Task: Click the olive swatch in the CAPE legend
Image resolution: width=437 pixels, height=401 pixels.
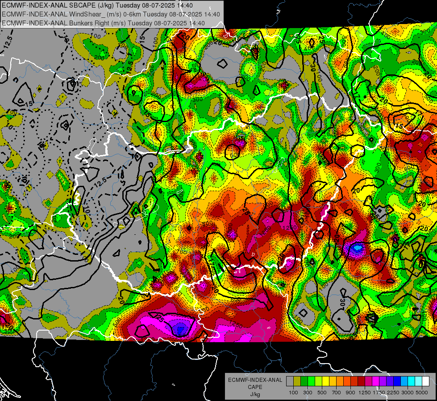Action: tap(297, 381)
